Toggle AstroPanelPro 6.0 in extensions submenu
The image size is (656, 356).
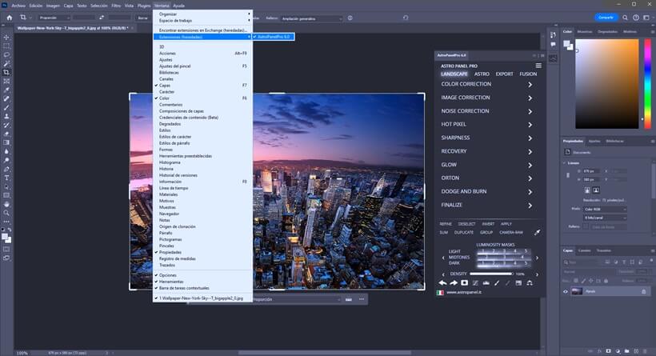pos(273,37)
